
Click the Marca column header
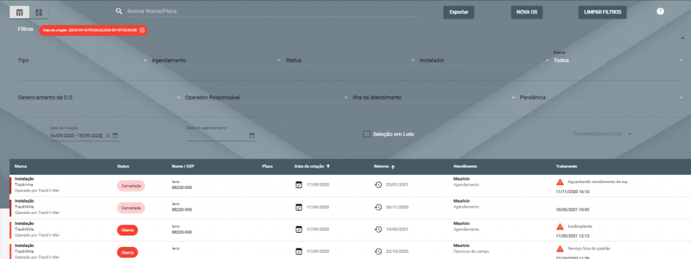pyautogui.click(x=21, y=167)
